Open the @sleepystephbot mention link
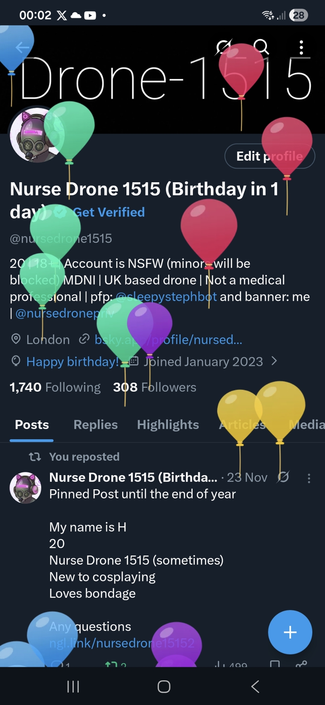The height and width of the screenshot is (705, 325). (166, 297)
